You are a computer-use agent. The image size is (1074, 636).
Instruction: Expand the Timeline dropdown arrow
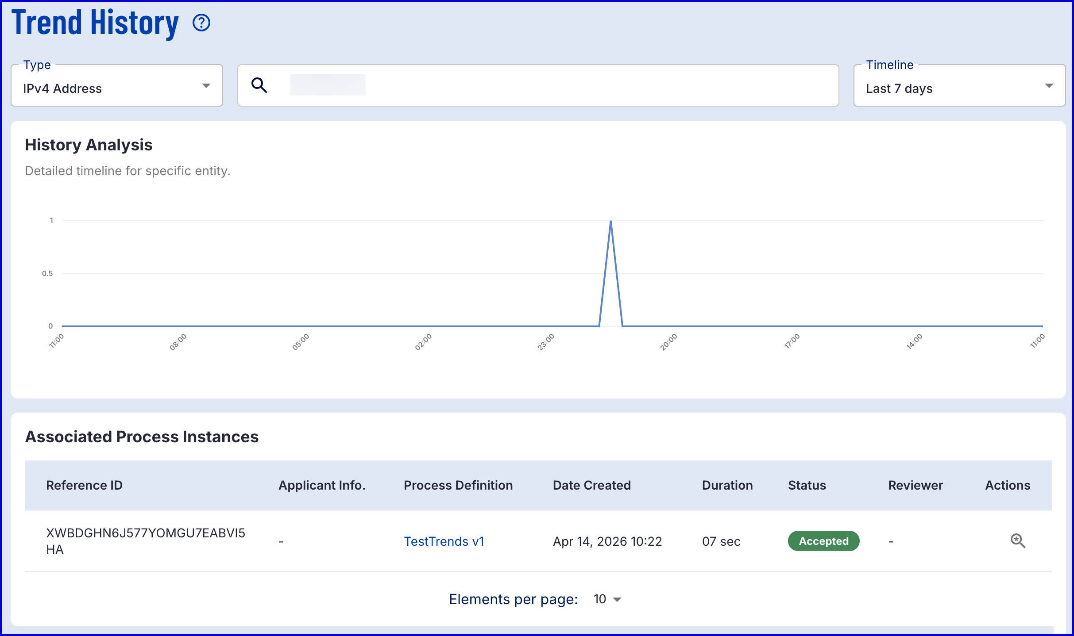click(1049, 86)
